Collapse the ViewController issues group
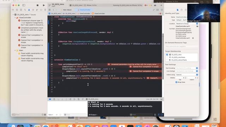Screen dimensions: 226x127 click(15, 18)
